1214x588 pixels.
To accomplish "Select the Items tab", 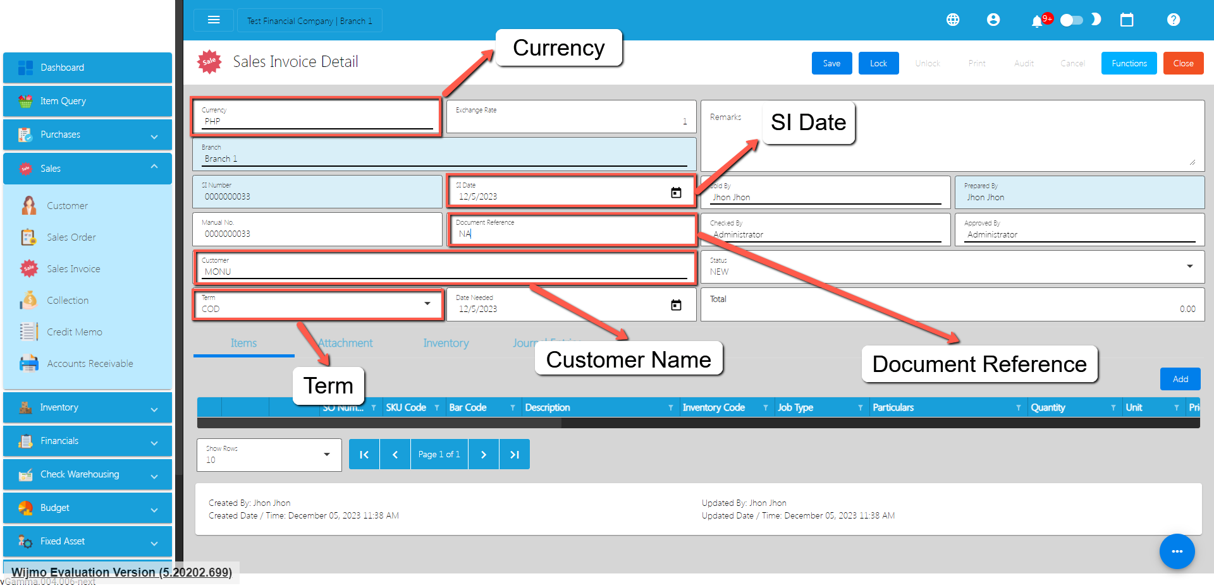I will click(x=243, y=343).
